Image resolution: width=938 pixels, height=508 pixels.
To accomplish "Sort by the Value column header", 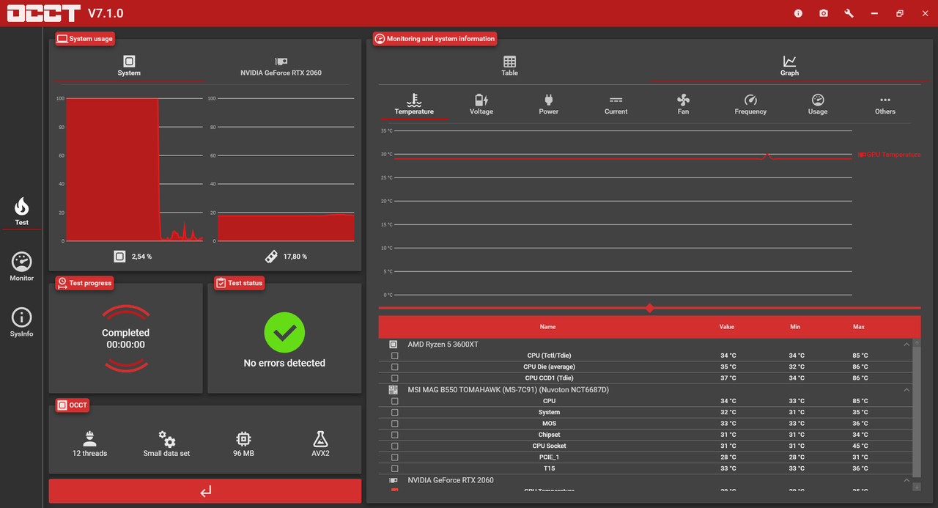I will coord(727,327).
